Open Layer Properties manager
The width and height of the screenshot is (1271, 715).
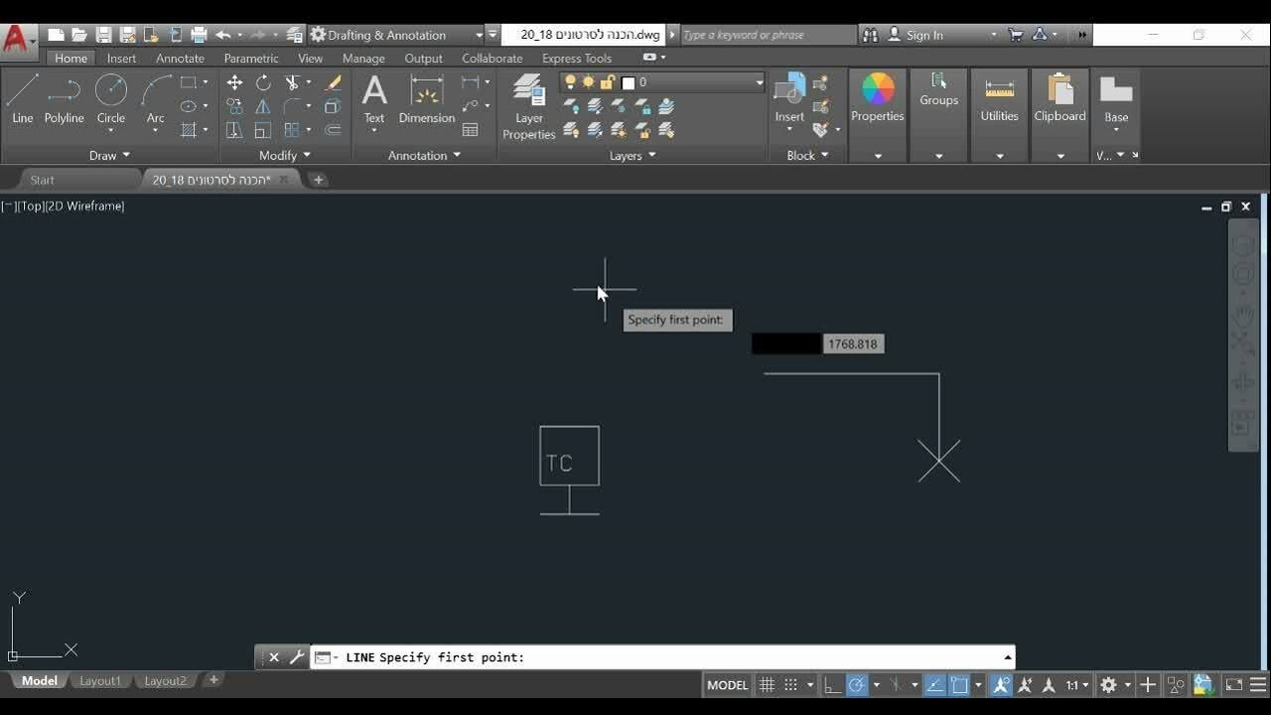[528, 107]
